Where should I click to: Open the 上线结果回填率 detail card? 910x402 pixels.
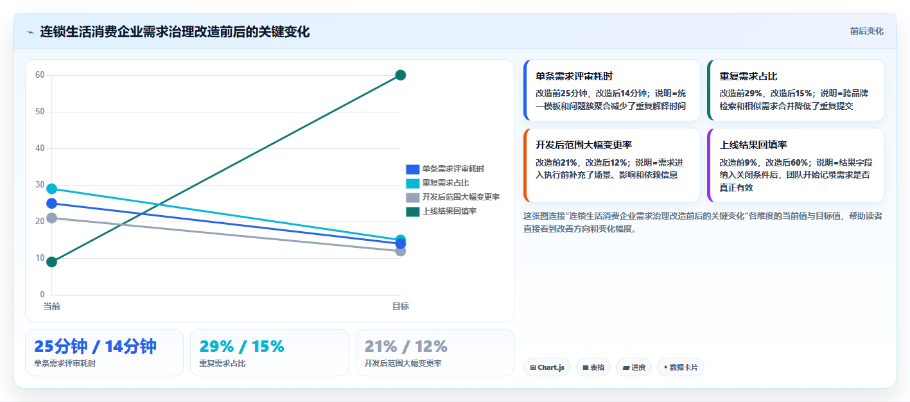coord(796,166)
